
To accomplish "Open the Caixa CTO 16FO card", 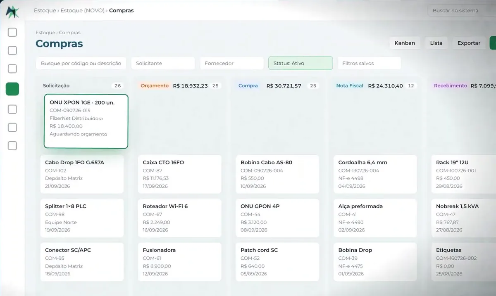I will pyautogui.click(x=180, y=174).
